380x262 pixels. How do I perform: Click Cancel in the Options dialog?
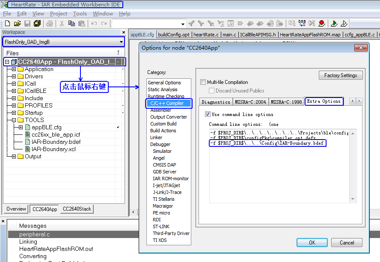click(x=347, y=243)
